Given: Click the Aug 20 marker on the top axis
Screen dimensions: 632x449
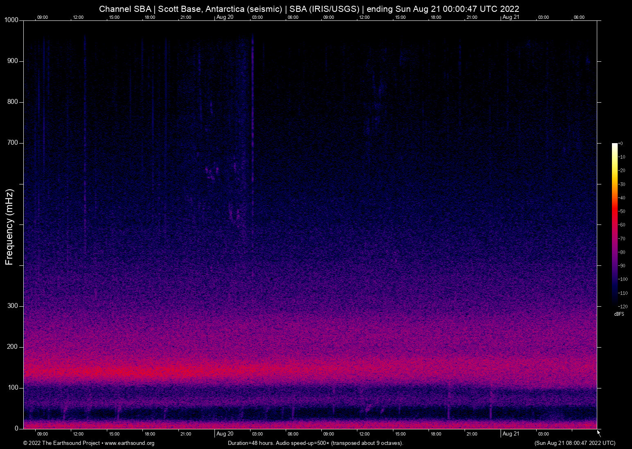Looking at the screenshot, I should point(224,17).
